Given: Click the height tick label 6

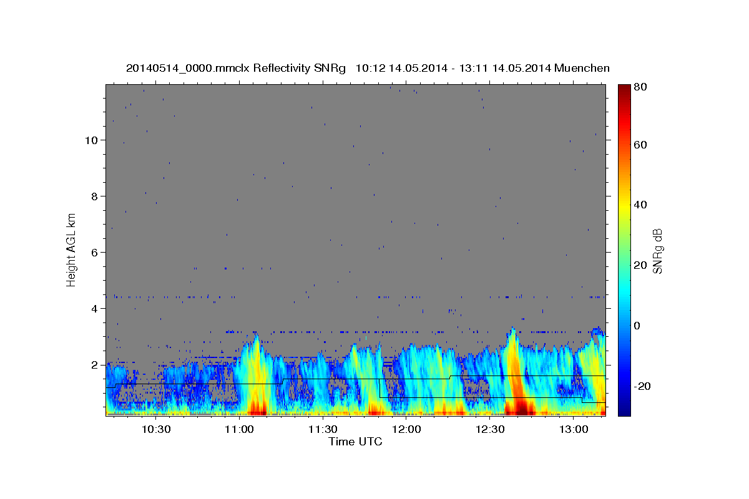Looking at the screenshot, I should pos(94,253).
